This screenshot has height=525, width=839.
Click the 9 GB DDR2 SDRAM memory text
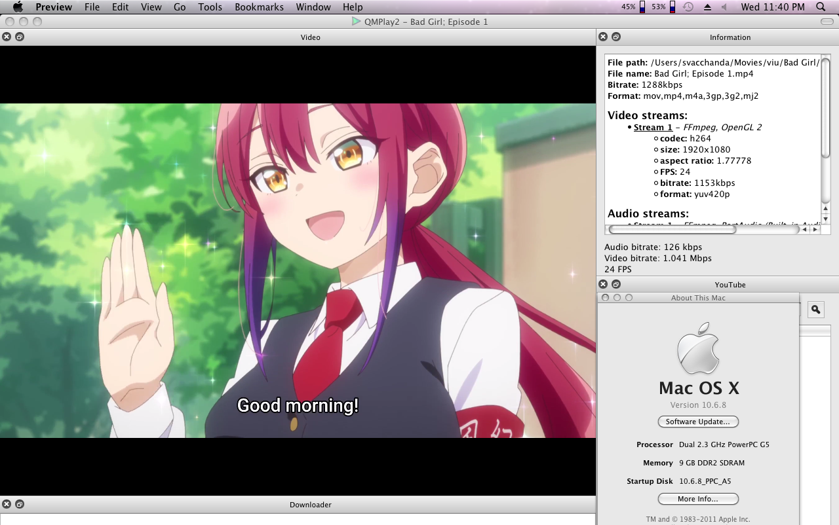click(712, 463)
